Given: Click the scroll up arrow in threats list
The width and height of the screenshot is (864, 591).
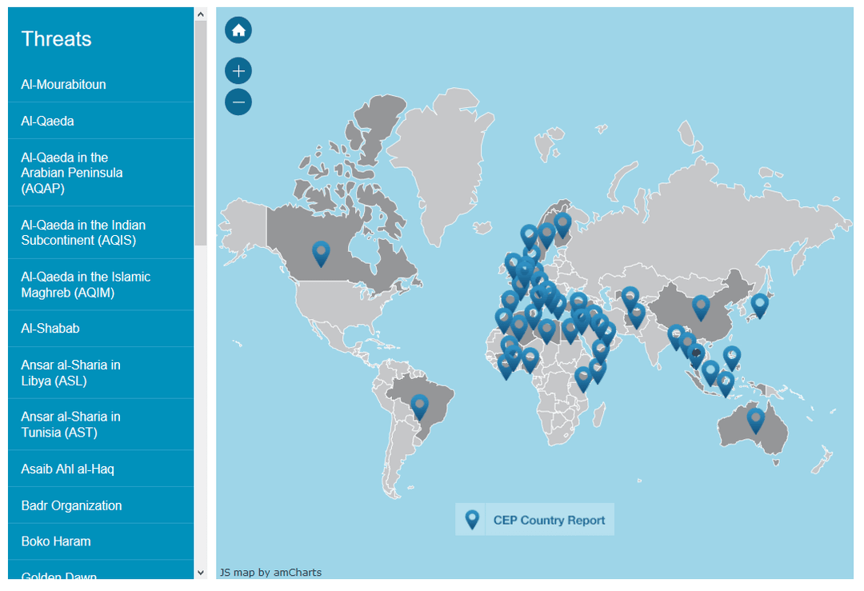Looking at the screenshot, I should coord(200,14).
